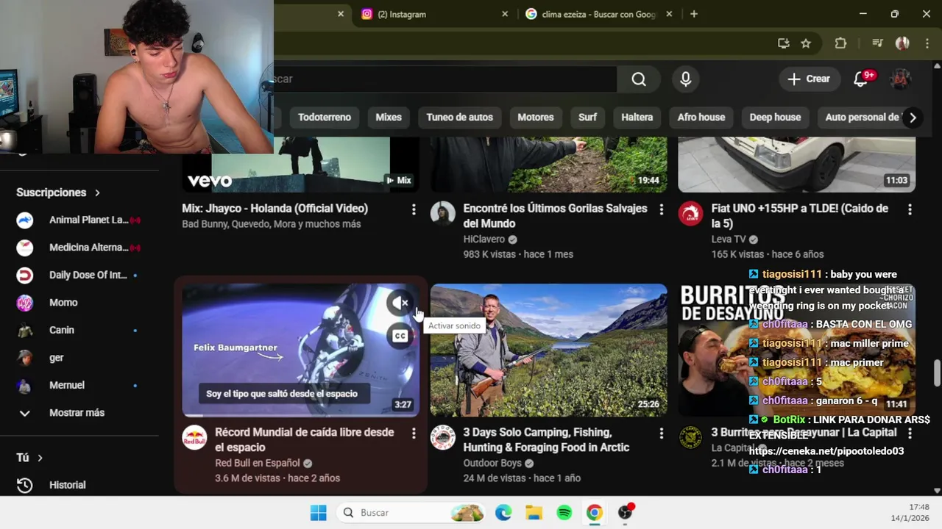Open Outdoor Boys channel avatar
Image resolution: width=942 pixels, height=529 pixels.
443,437
